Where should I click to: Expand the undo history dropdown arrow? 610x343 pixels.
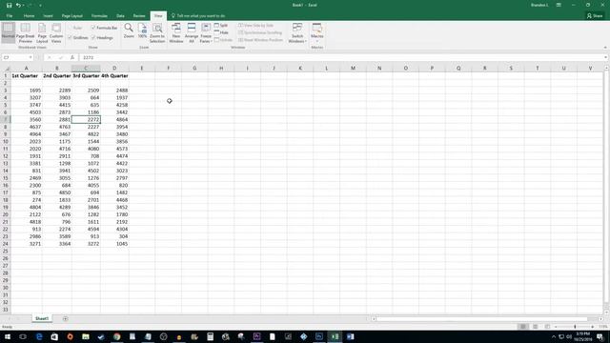click(x=23, y=6)
